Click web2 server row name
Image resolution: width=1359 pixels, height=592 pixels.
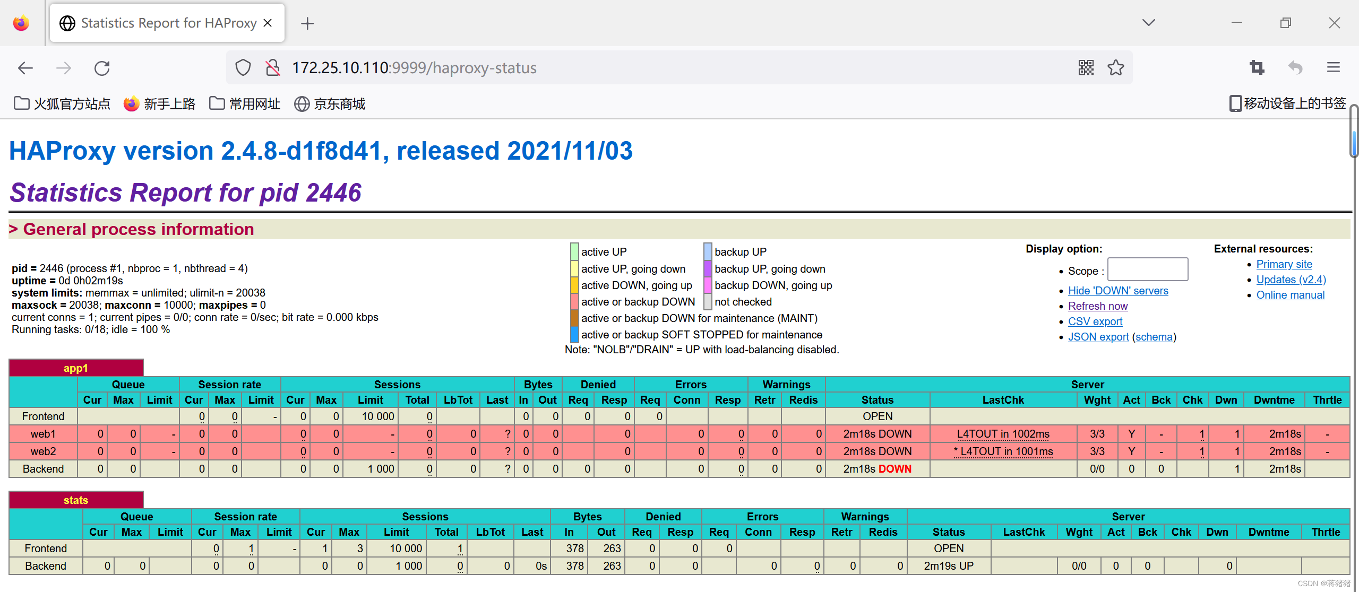coord(43,451)
